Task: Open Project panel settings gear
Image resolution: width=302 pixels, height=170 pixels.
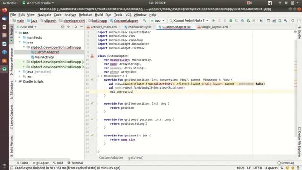Action: [75, 27]
